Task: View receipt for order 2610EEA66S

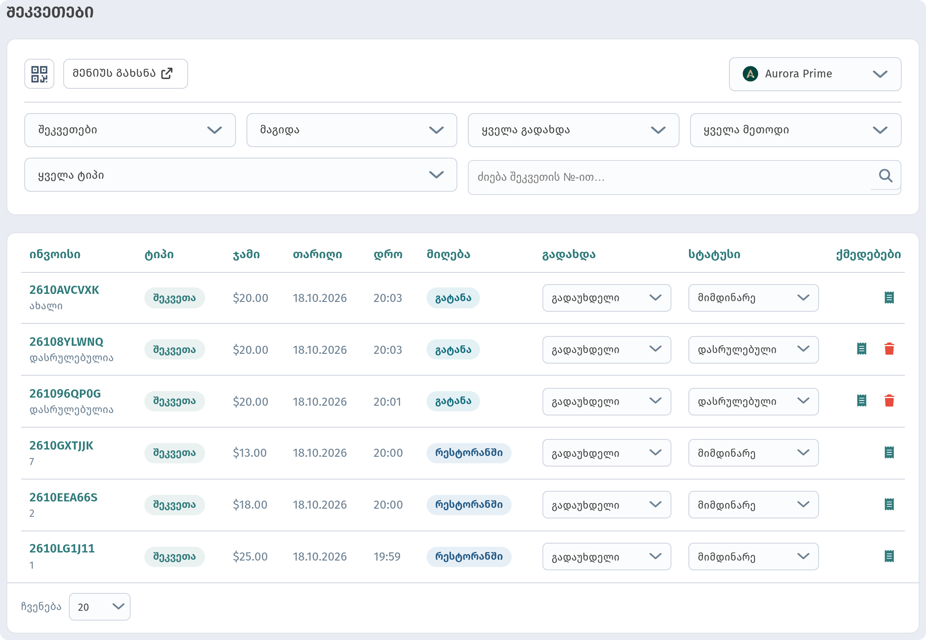Action: (889, 505)
